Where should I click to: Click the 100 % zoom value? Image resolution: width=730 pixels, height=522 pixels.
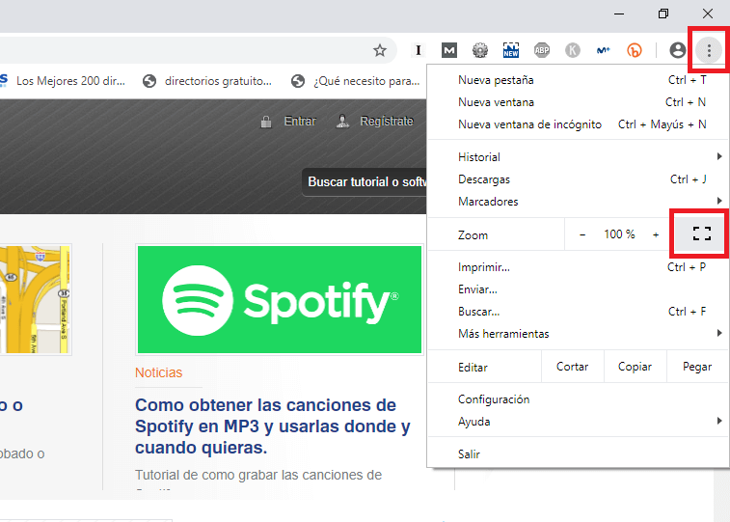(x=619, y=234)
